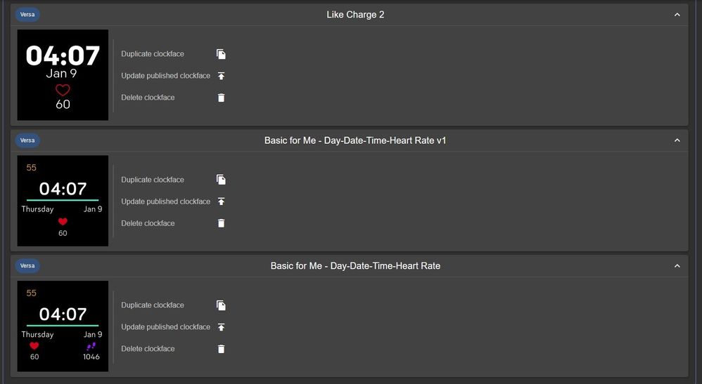
Task: Click trash icon for Like Charge 2
Action: click(221, 98)
